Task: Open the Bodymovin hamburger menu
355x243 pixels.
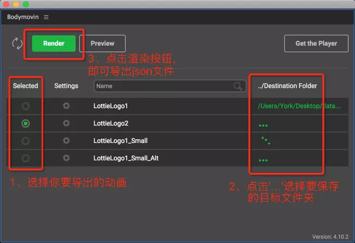Action: [x=46, y=17]
